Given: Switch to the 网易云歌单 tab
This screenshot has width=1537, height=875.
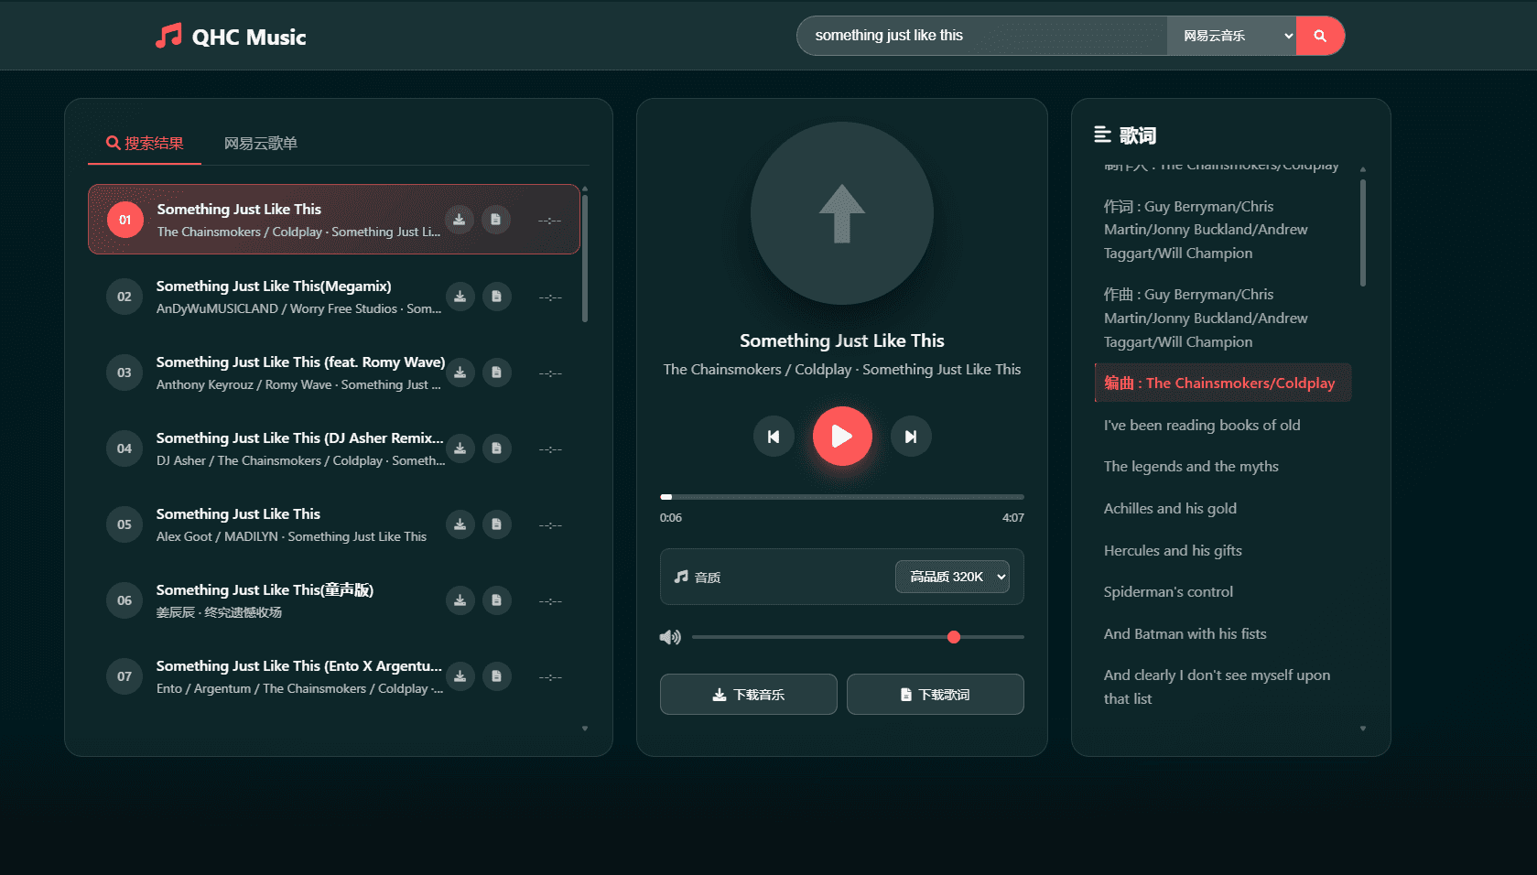Looking at the screenshot, I should click(261, 144).
